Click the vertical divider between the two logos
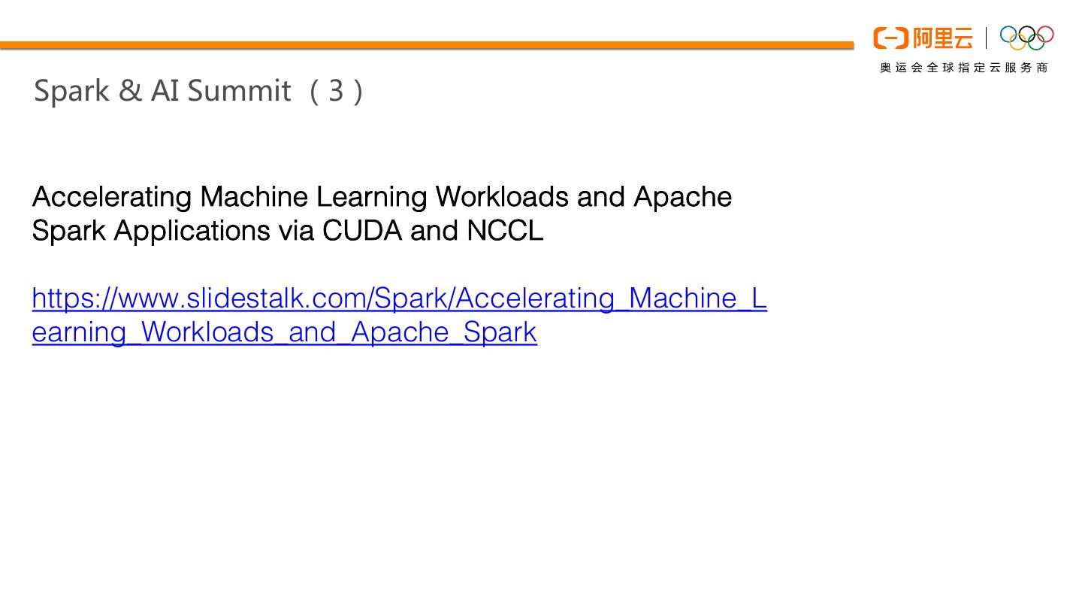This screenshot has height=609, width=1082. point(987,38)
